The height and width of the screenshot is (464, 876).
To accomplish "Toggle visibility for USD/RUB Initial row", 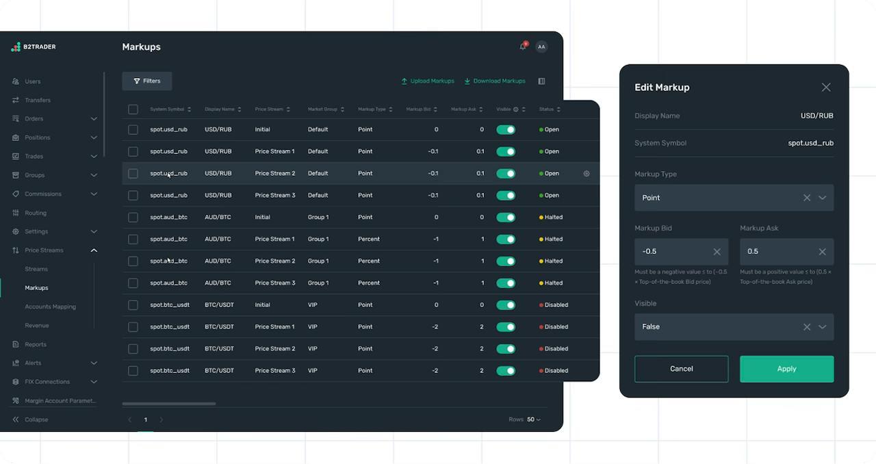I will 506,129.
